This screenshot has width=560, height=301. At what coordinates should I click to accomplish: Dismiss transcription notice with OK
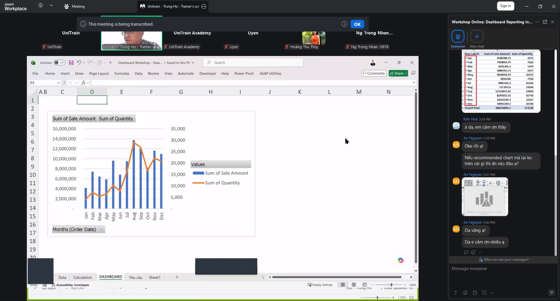coord(357,24)
